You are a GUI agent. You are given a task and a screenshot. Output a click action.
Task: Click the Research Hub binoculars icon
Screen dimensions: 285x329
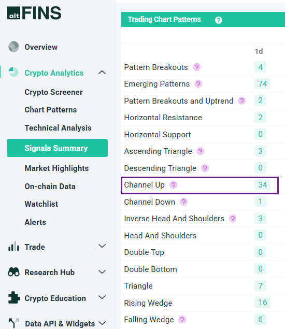pyautogui.click(x=13, y=272)
